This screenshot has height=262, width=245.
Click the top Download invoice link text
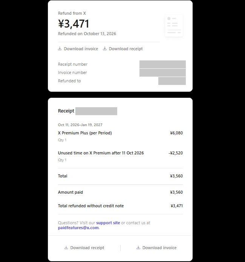81,49
